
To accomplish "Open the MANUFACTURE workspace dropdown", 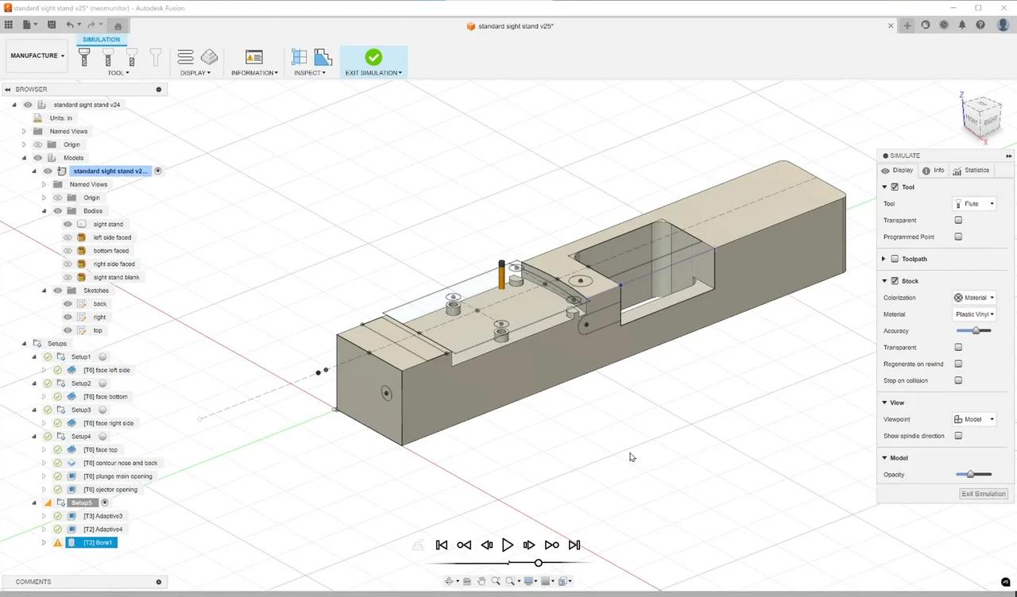I will 37,56.
